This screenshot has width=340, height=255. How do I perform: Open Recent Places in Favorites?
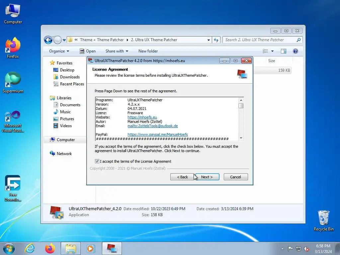click(x=72, y=84)
